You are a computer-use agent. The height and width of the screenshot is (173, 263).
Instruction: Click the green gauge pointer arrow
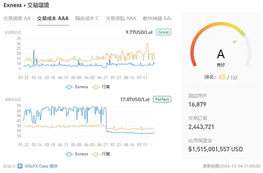[x=235, y=42]
